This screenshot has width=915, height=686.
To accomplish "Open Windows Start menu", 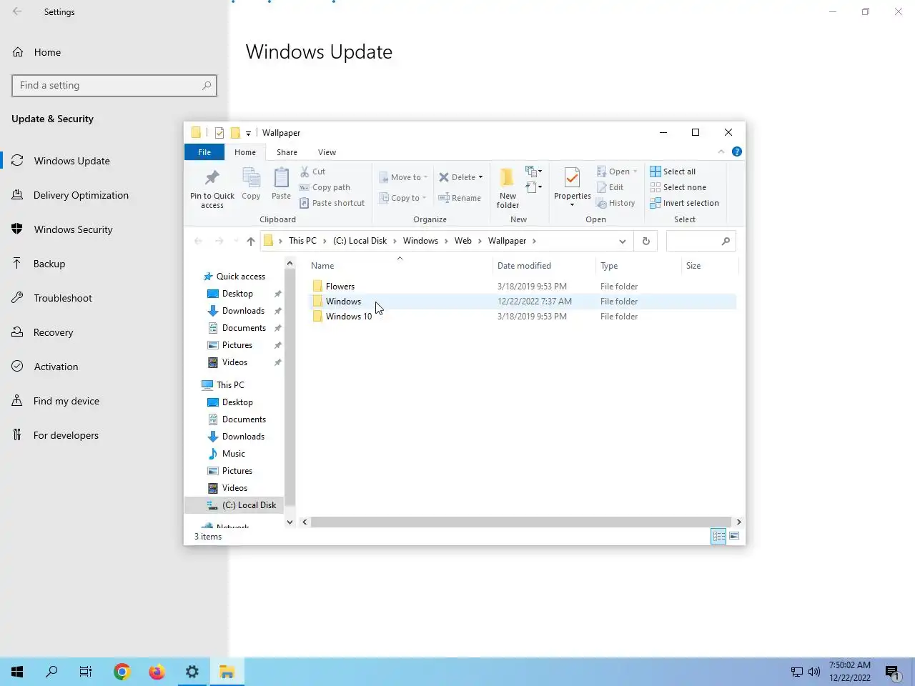I will (x=17, y=672).
